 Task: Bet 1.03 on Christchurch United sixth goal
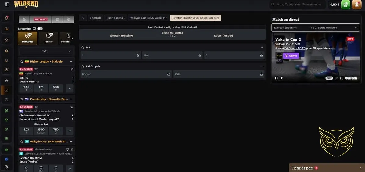[26, 131]
